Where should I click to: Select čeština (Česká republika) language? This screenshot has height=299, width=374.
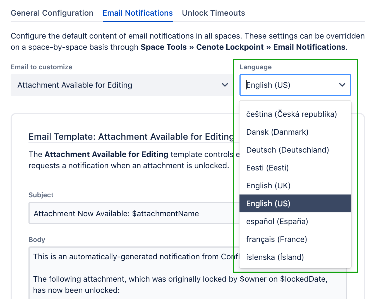291,114
